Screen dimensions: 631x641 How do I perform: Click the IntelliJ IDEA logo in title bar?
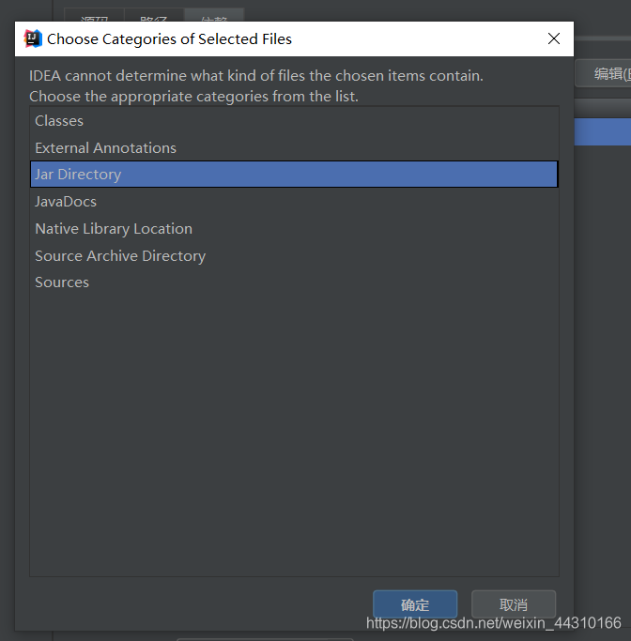click(33, 38)
